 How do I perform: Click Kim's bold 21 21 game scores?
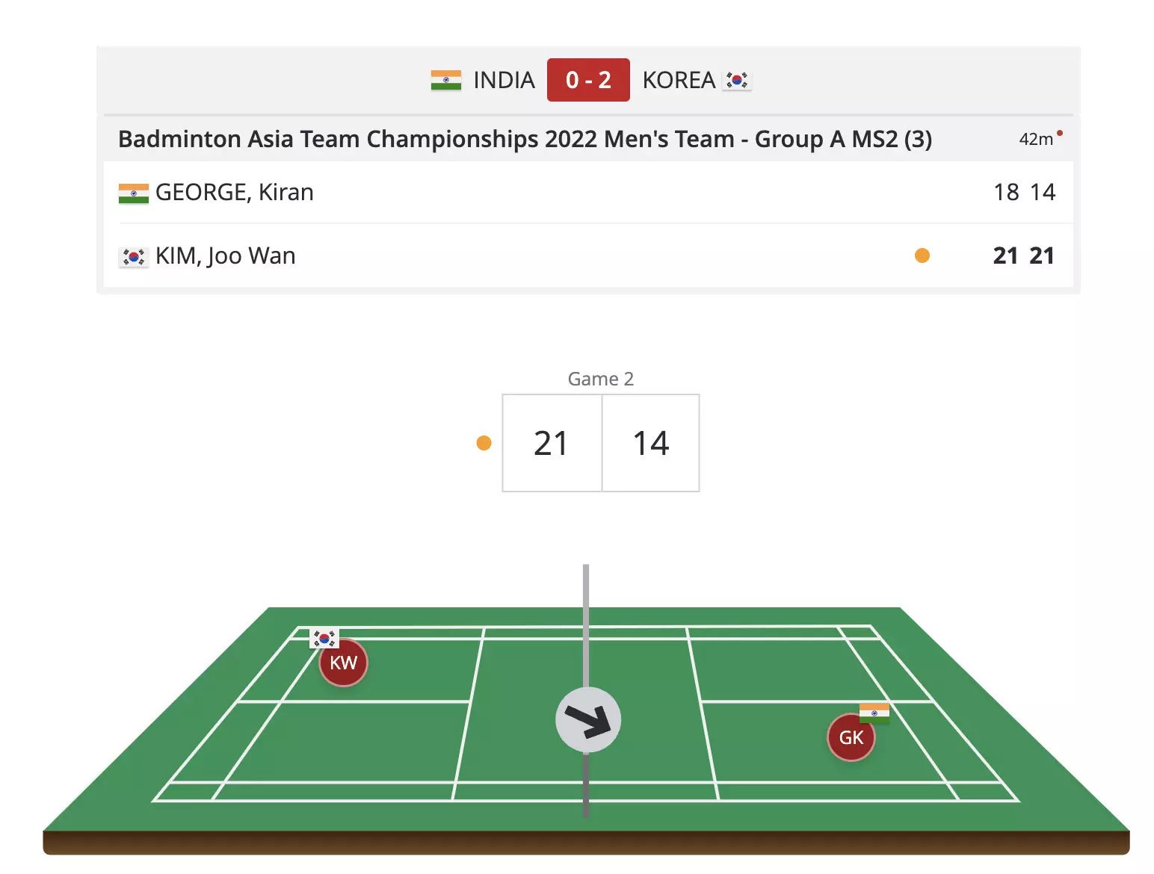tap(1023, 255)
